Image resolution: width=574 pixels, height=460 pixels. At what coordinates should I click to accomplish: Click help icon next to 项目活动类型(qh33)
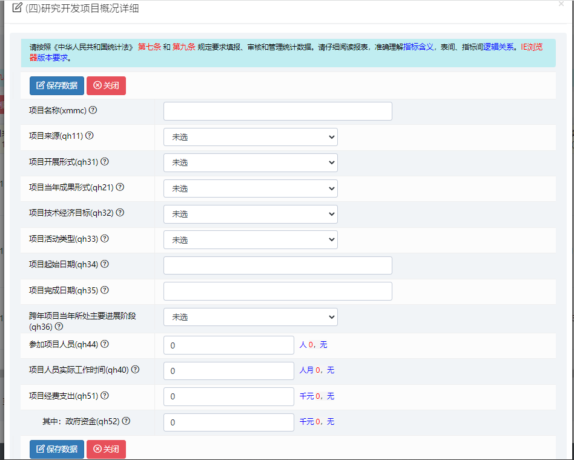click(x=105, y=239)
